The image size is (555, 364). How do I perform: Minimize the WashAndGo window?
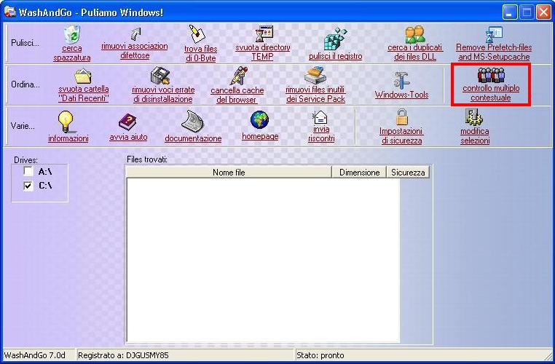coord(510,12)
